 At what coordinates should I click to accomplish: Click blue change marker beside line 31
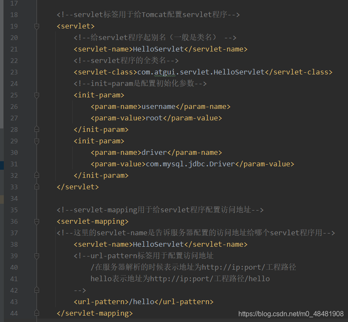[2, 165]
